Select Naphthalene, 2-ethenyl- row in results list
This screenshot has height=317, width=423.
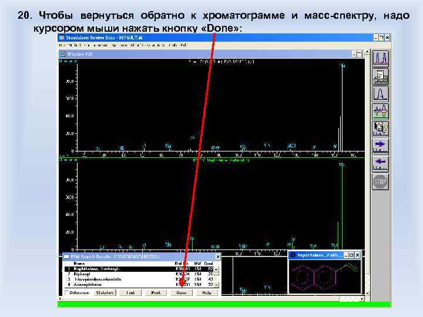(139, 269)
